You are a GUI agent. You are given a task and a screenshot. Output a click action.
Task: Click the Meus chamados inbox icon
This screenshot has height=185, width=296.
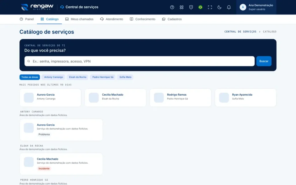(x=67, y=19)
